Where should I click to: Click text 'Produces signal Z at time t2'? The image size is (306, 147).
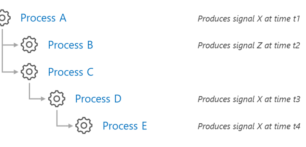coord(249,45)
